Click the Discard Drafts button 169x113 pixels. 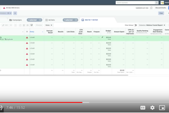pos(161,8)
